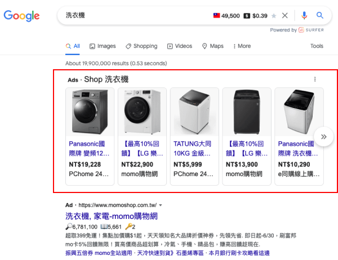Go to the Videos tab
Image resolution: width=338 pixels, height=260 pixels.
(179, 46)
